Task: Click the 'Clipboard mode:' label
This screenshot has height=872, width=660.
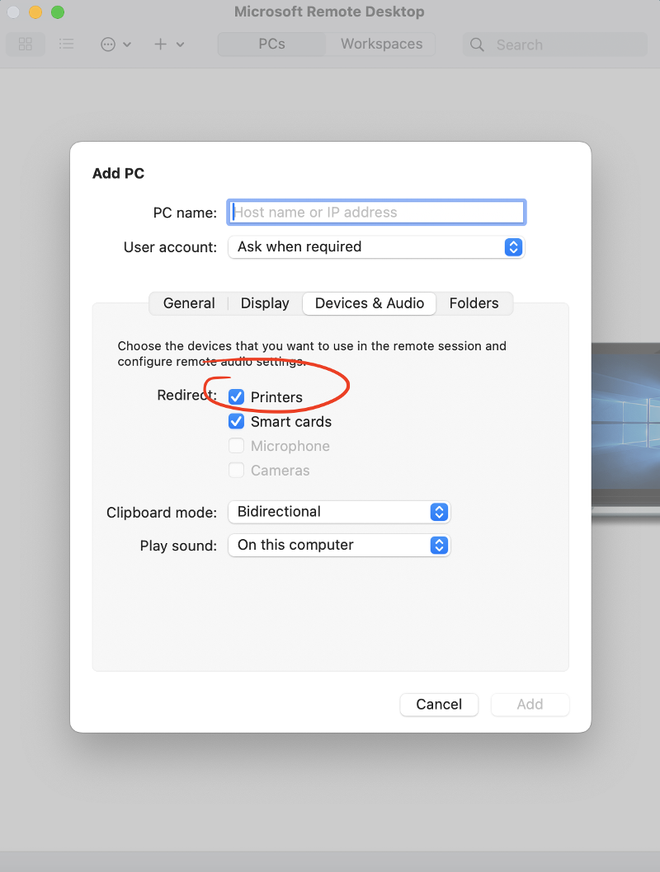Action: (x=162, y=513)
